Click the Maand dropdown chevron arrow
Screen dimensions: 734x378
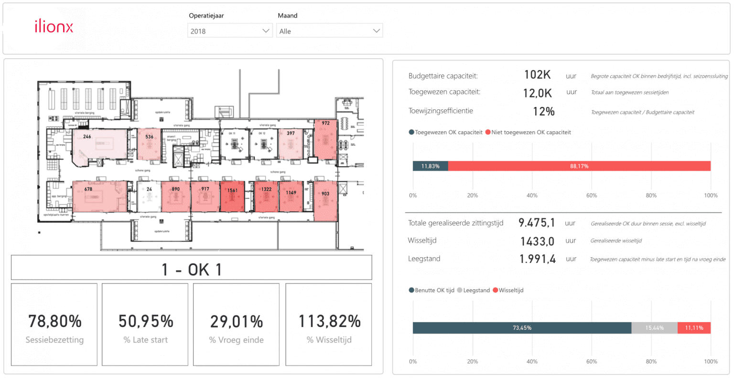[x=376, y=31]
